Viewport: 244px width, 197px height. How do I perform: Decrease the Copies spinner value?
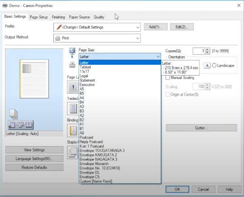pos(207,53)
